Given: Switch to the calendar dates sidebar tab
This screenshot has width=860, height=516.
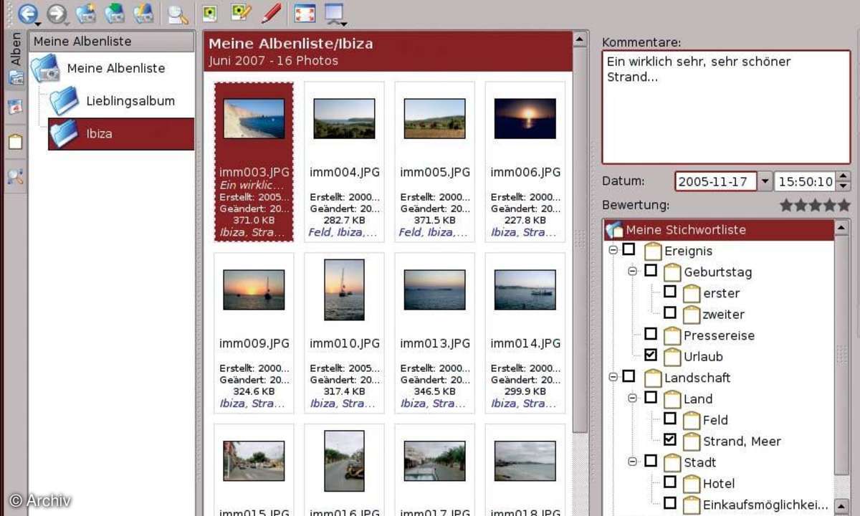Looking at the screenshot, I should coord(15,107).
